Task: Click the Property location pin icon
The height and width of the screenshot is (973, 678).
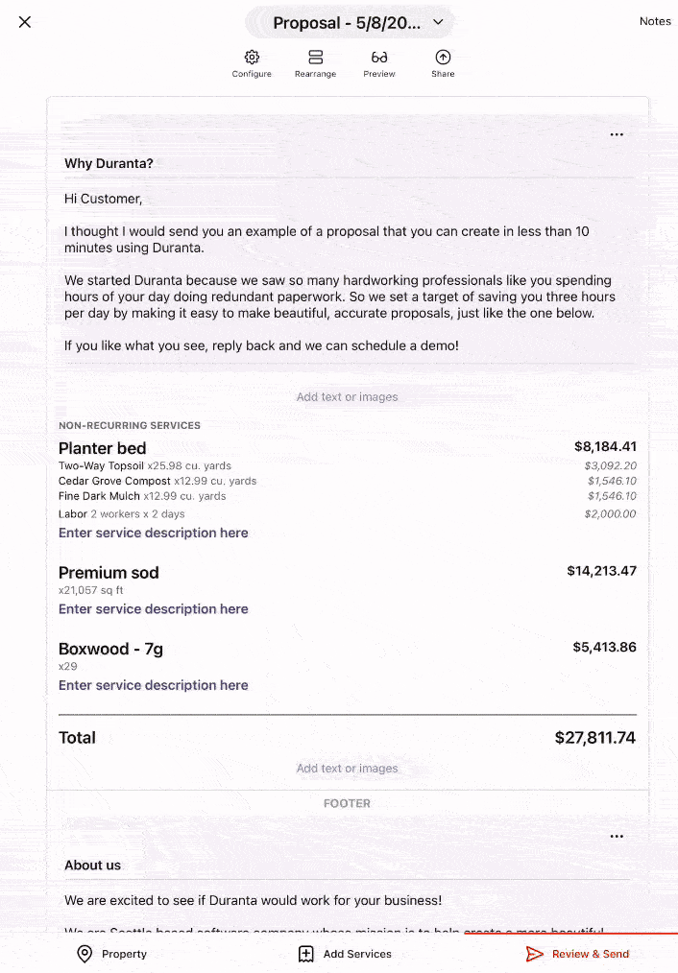Action: tap(85, 954)
